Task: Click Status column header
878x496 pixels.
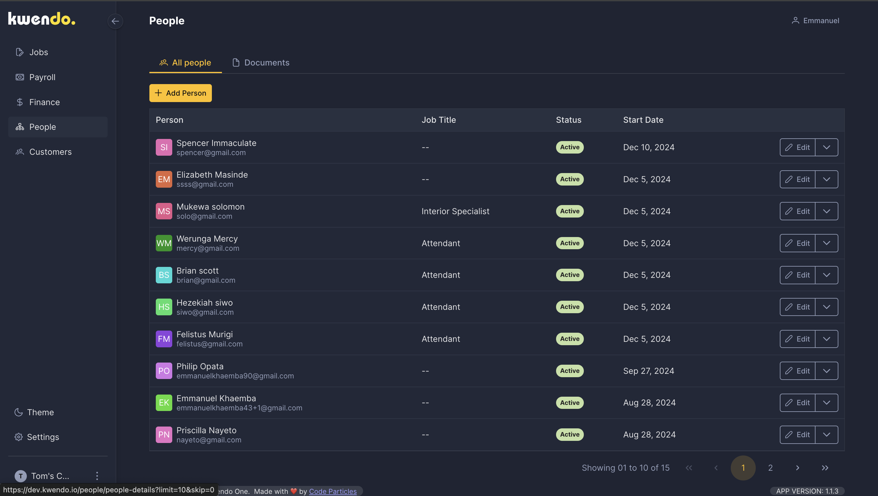Action: pos(569,120)
